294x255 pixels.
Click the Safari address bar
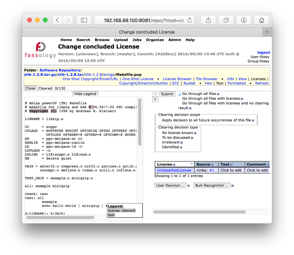pos(144,20)
